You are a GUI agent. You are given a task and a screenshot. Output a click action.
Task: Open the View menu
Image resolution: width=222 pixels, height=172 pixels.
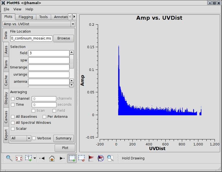click(x=17, y=9)
